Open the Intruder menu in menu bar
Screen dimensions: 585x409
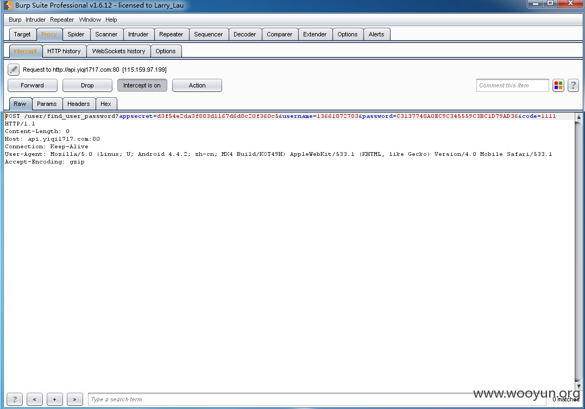tap(35, 20)
